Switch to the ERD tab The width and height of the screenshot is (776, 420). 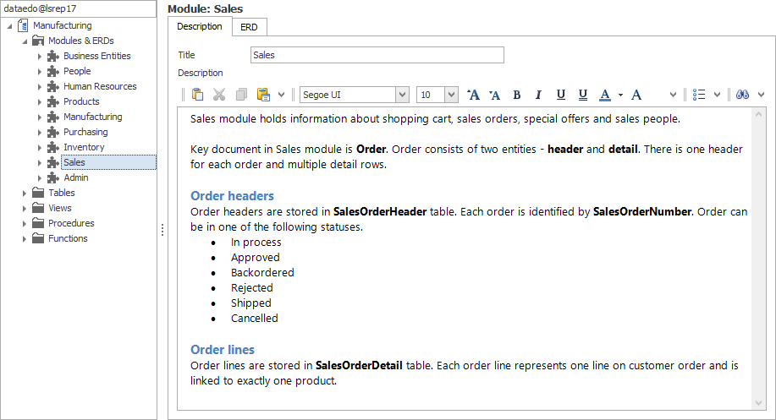[250, 27]
